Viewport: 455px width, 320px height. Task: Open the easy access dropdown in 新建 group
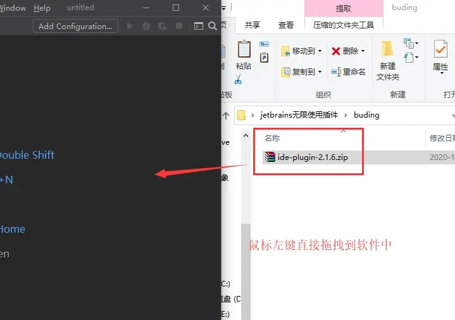coord(411,57)
